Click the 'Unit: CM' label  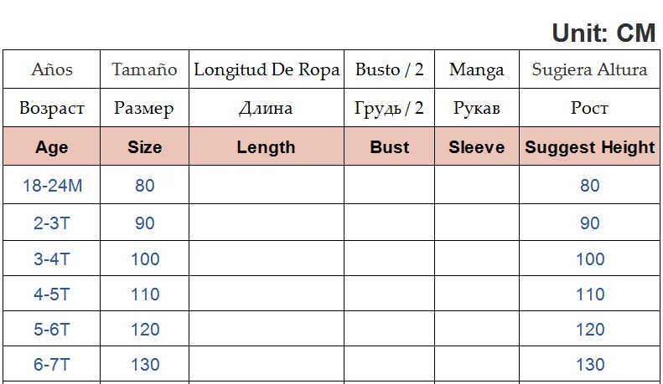pos(603,33)
